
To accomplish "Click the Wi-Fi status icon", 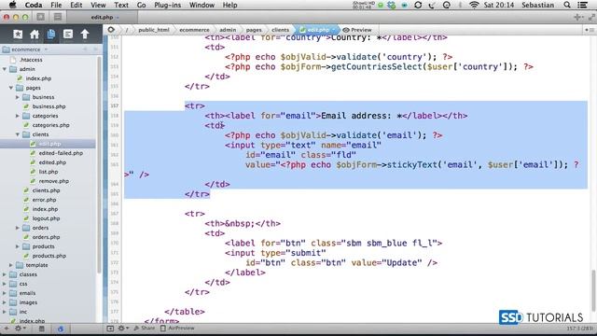I will [x=474, y=5].
